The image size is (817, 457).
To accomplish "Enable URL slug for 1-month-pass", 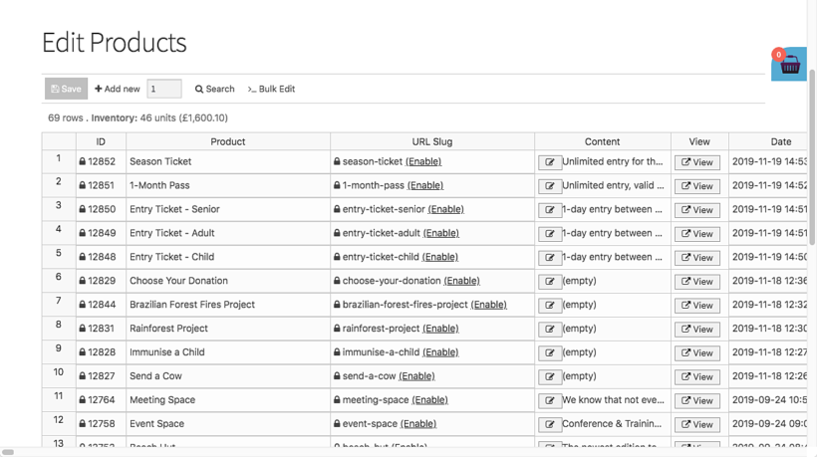I will coord(425,185).
